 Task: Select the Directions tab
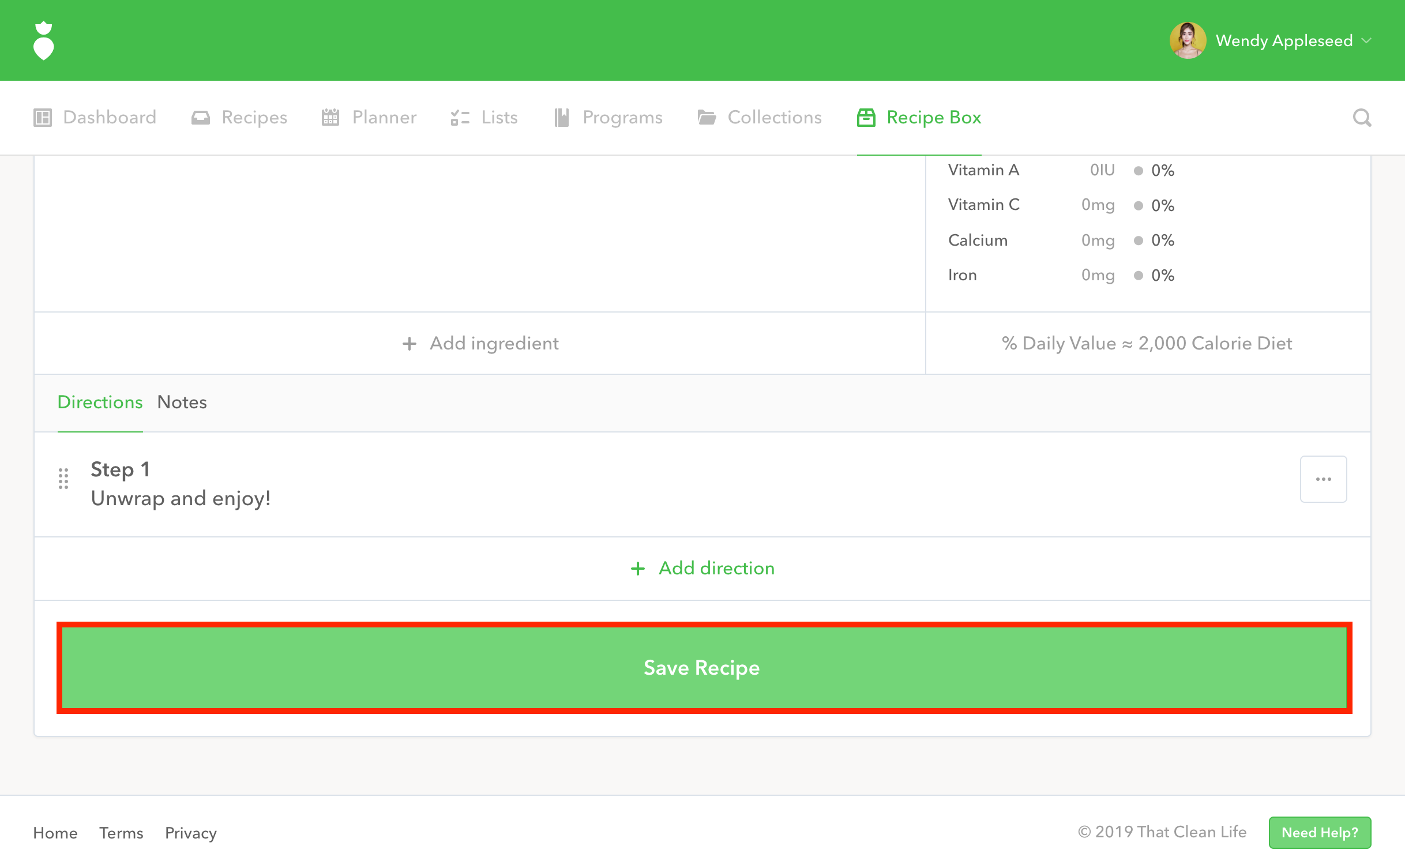[100, 402]
